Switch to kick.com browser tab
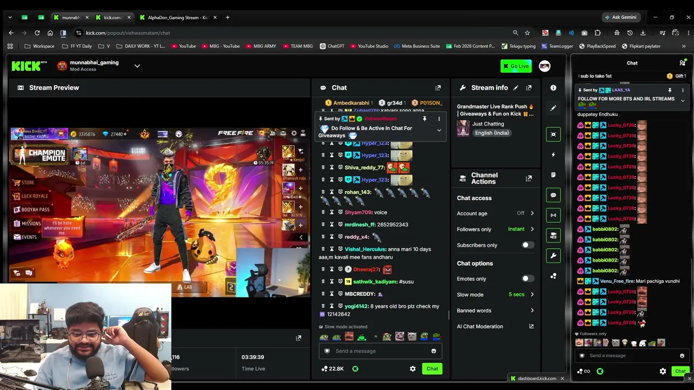Image resolution: width=694 pixels, height=390 pixels. (112, 17)
